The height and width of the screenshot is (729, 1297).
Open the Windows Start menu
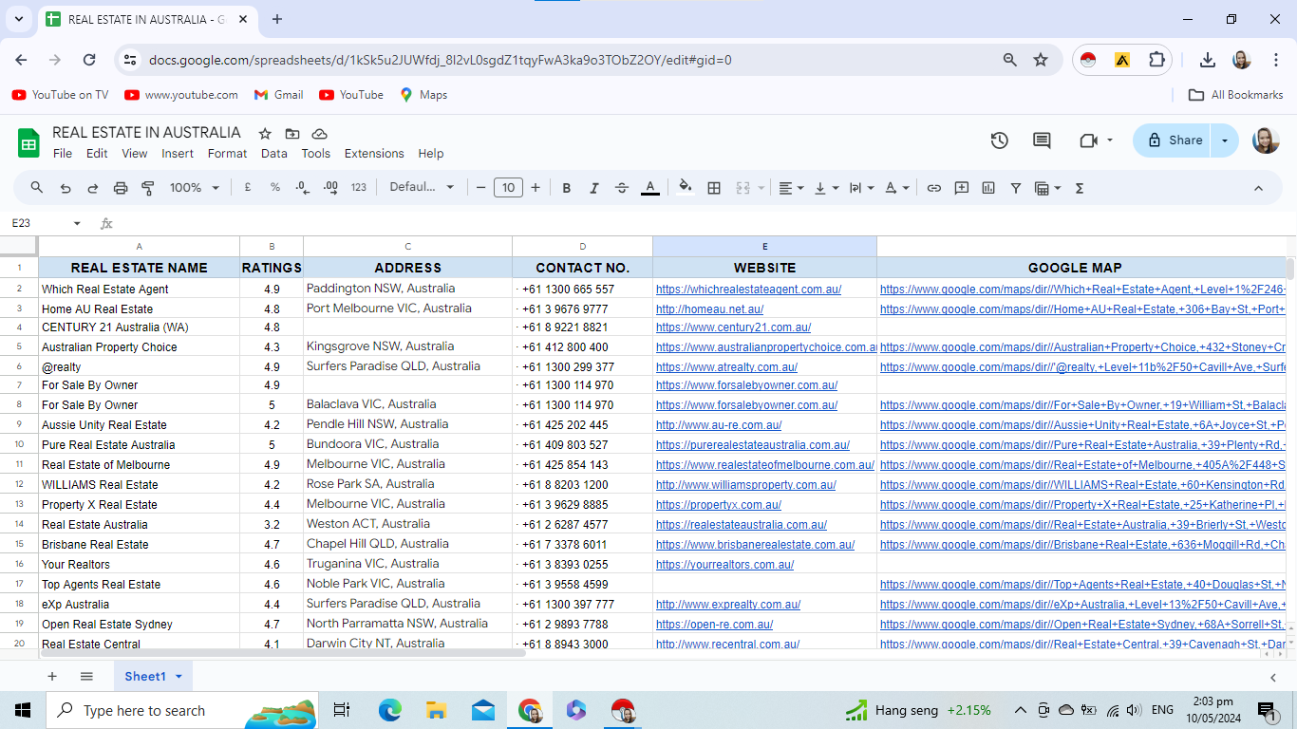tap(23, 710)
